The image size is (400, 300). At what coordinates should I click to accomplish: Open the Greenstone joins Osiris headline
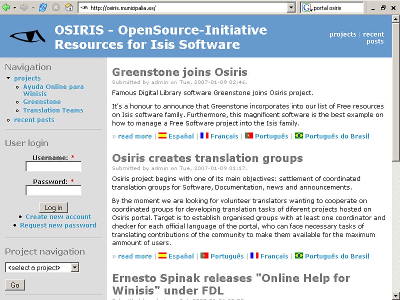tap(180, 72)
